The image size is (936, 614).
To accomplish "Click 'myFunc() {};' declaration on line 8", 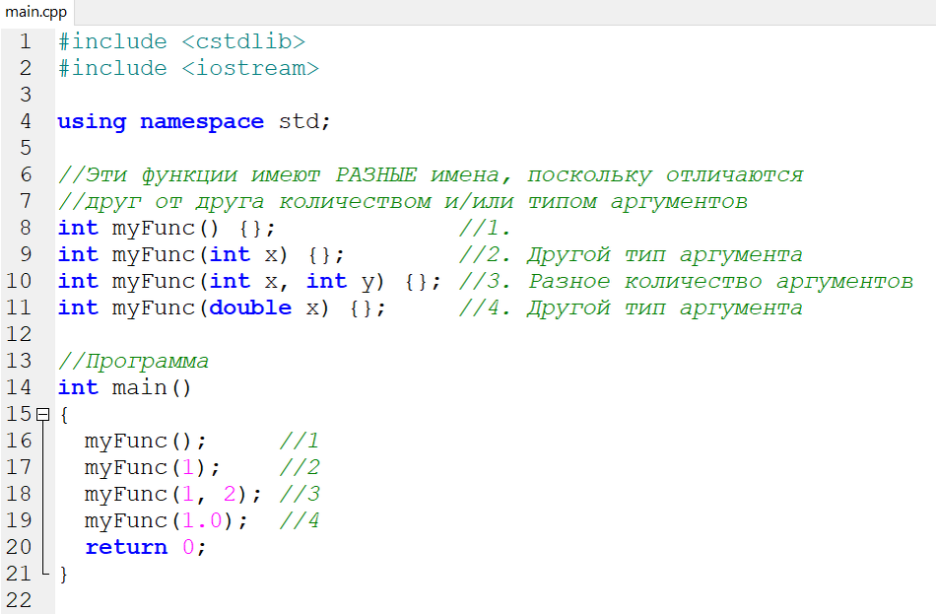I will [x=193, y=229].
